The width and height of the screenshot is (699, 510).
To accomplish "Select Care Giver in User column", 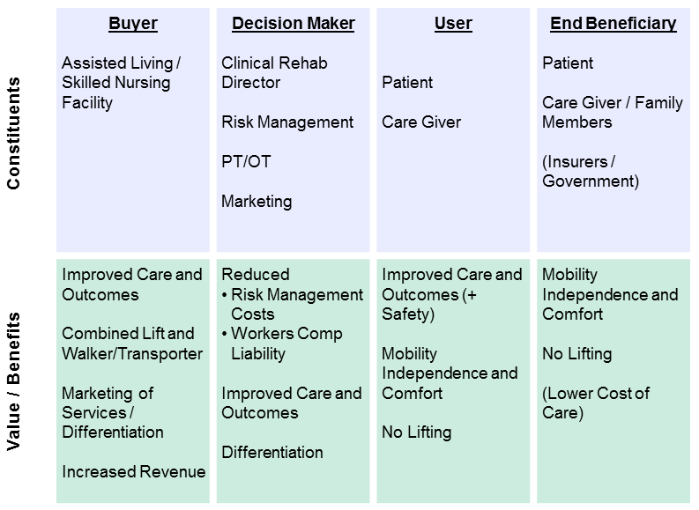I will click(421, 122).
